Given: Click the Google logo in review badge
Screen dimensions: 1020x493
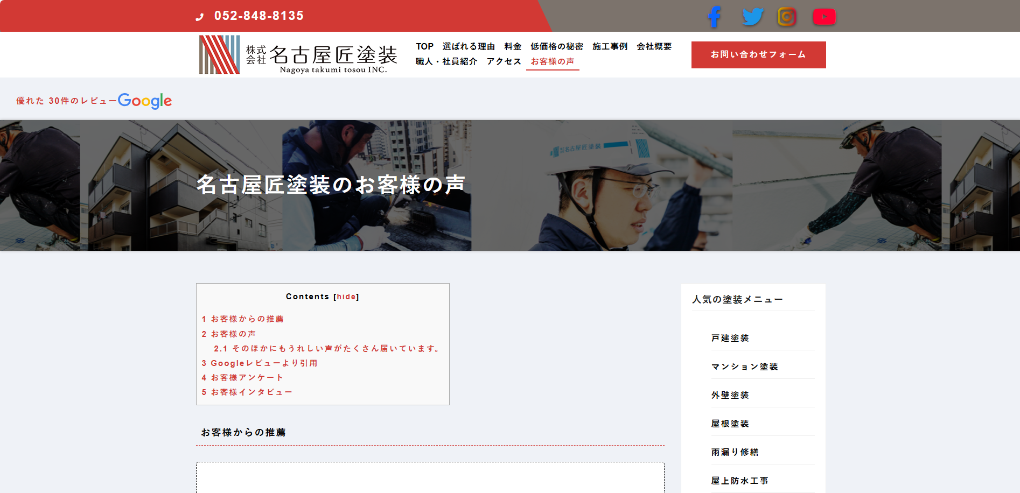Looking at the screenshot, I should tap(145, 101).
